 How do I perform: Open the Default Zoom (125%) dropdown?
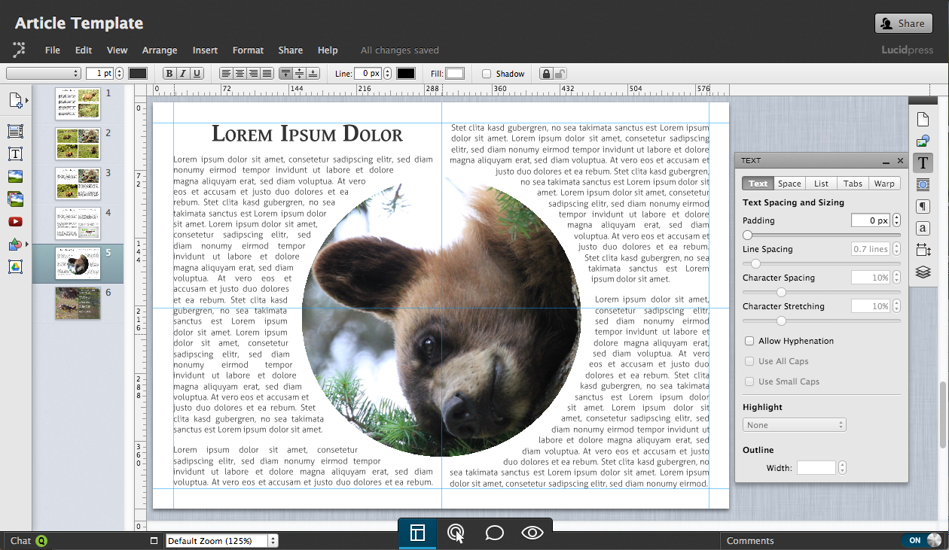point(221,540)
